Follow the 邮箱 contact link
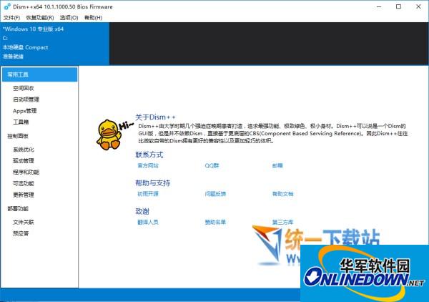This screenshot has width=429, height=302. 277,165
